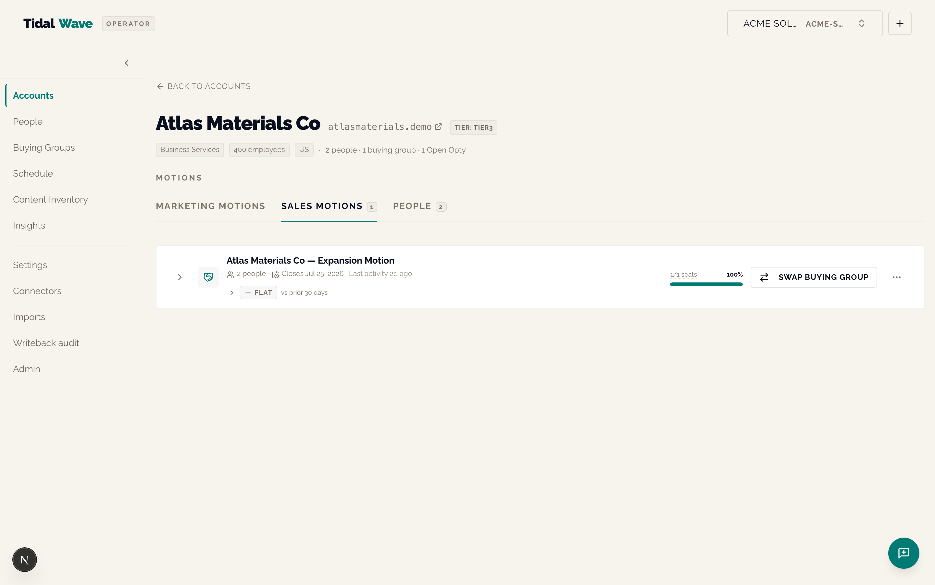
Task: Click Swap Buying Group button
Action: point(814,277)
